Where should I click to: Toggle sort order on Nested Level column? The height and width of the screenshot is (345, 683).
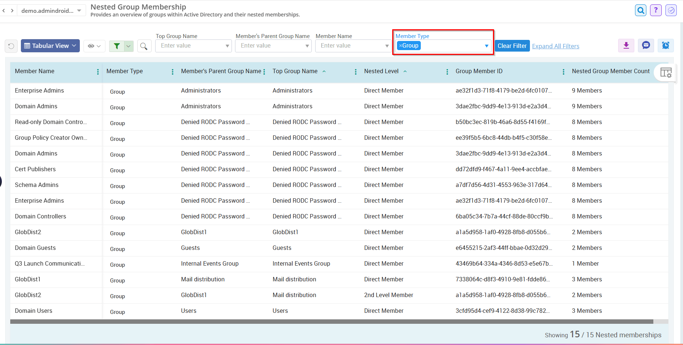(405, 71)
